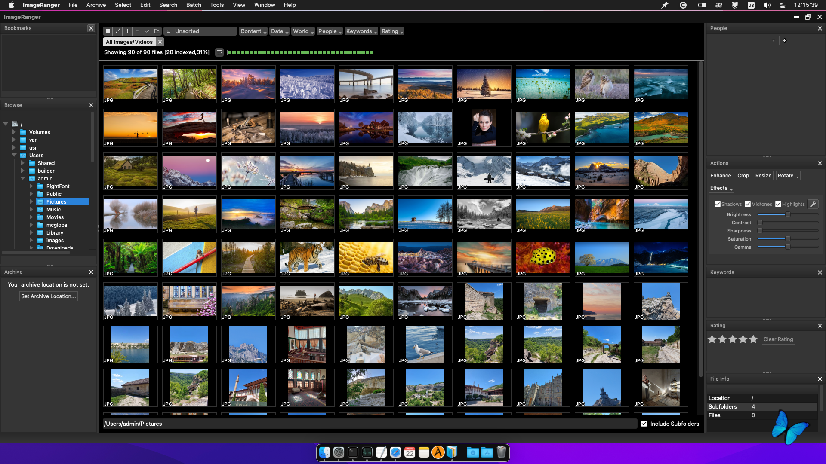Click the checkmark select icon in toolbar
This screenshot has width=826, height=464.
pos(147,31)
